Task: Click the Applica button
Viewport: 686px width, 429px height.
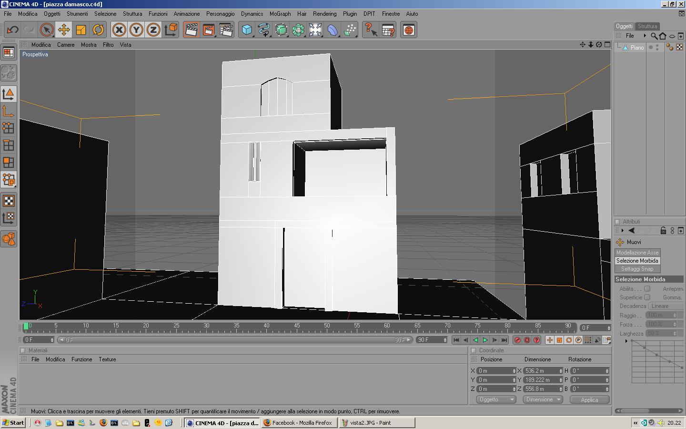Action: [589, 399]
